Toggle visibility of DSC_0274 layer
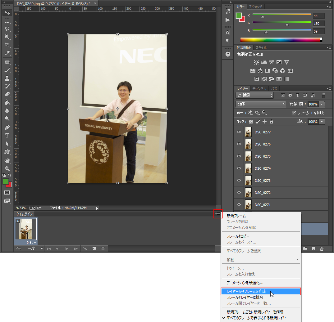The image size is (334, 322). 239,168
